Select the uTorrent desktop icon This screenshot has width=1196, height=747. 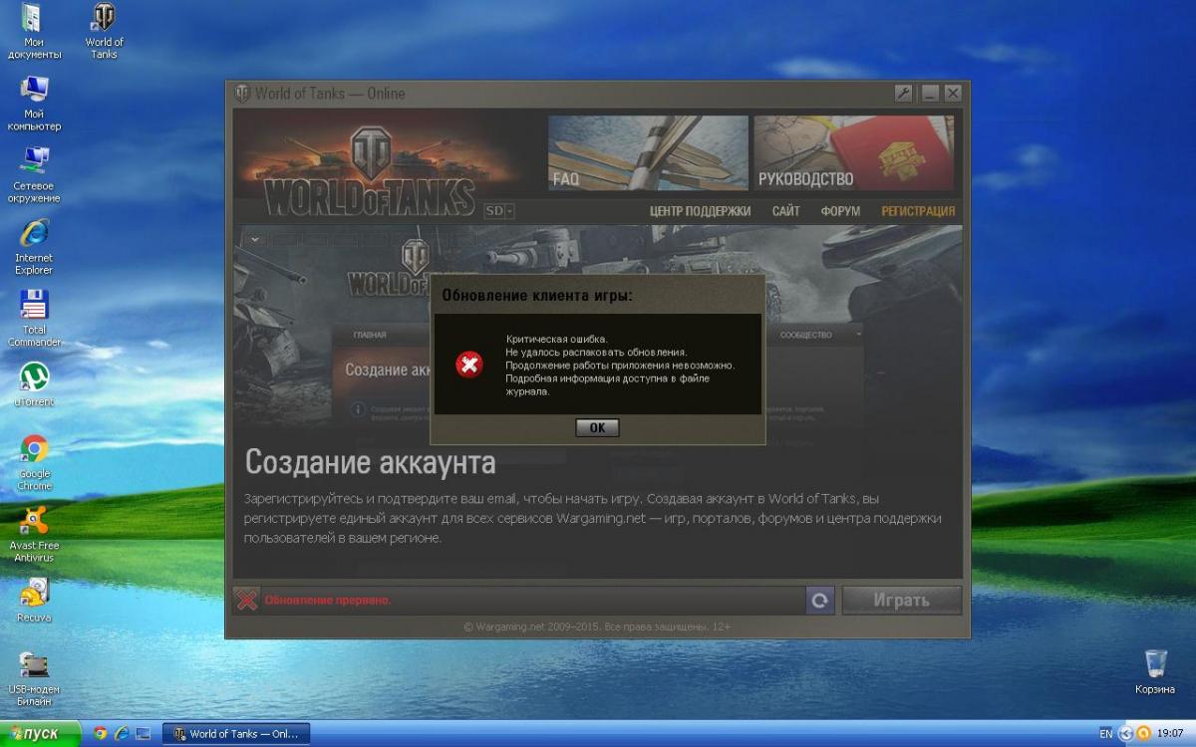[34, 384]
